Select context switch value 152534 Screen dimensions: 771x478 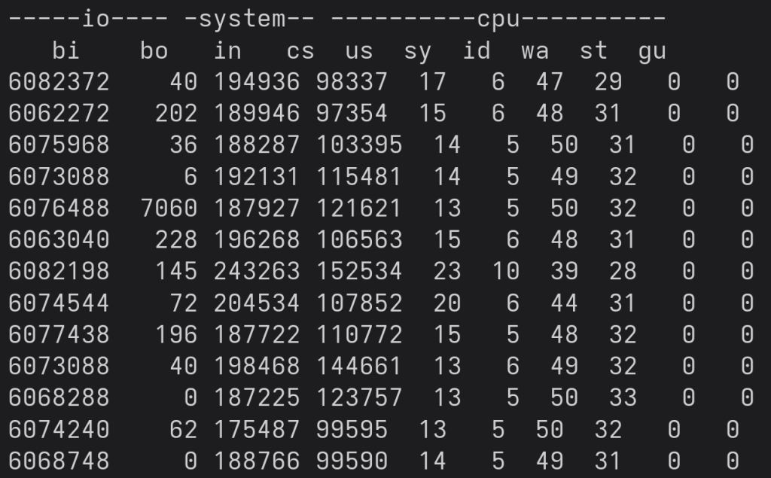point(358,272)
